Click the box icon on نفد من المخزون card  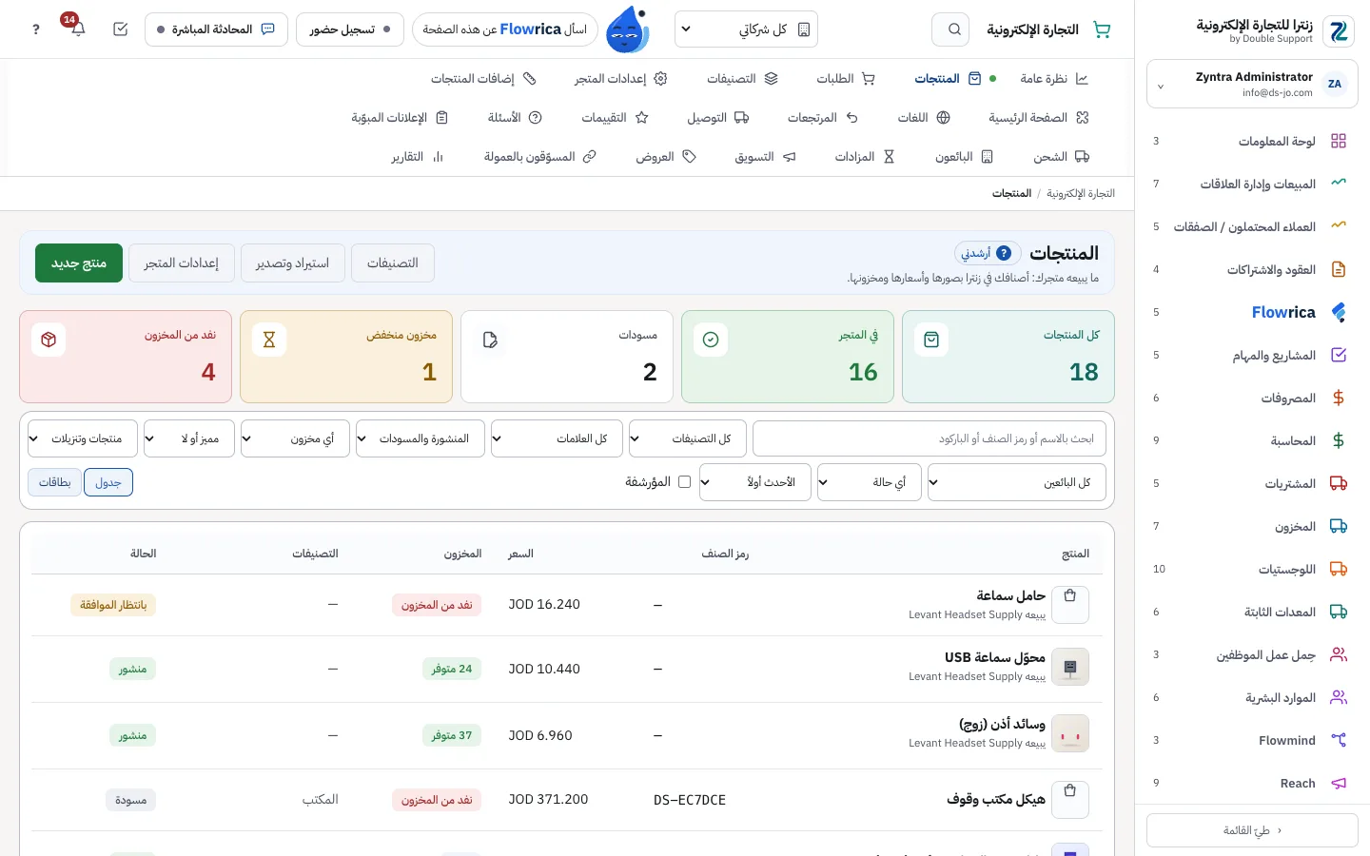[49, 340]
